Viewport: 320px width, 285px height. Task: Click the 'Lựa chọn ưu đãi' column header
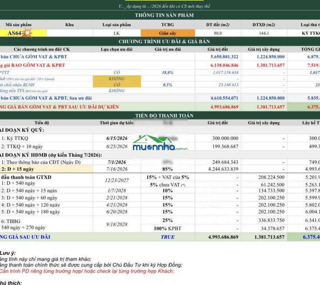[x=116, y=49]
